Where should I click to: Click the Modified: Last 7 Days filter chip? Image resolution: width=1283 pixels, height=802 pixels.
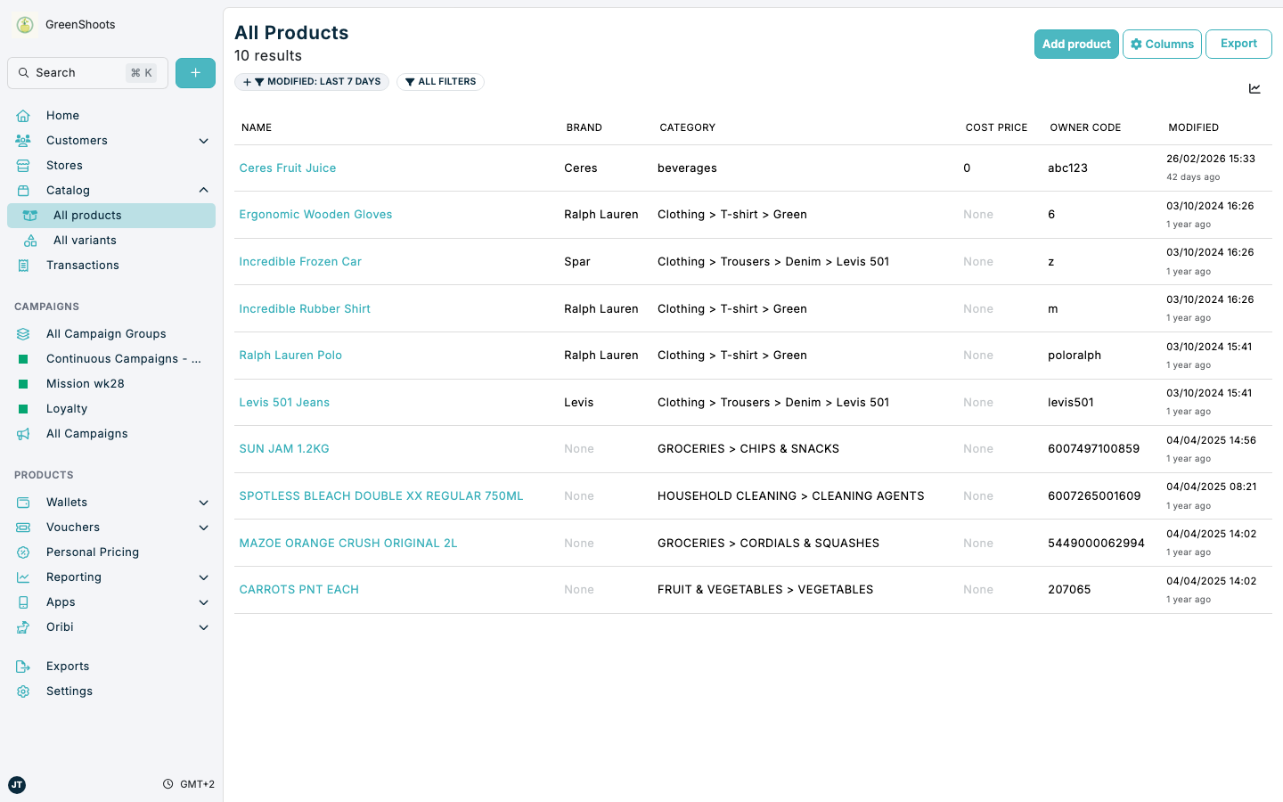[x=312, y=81]
